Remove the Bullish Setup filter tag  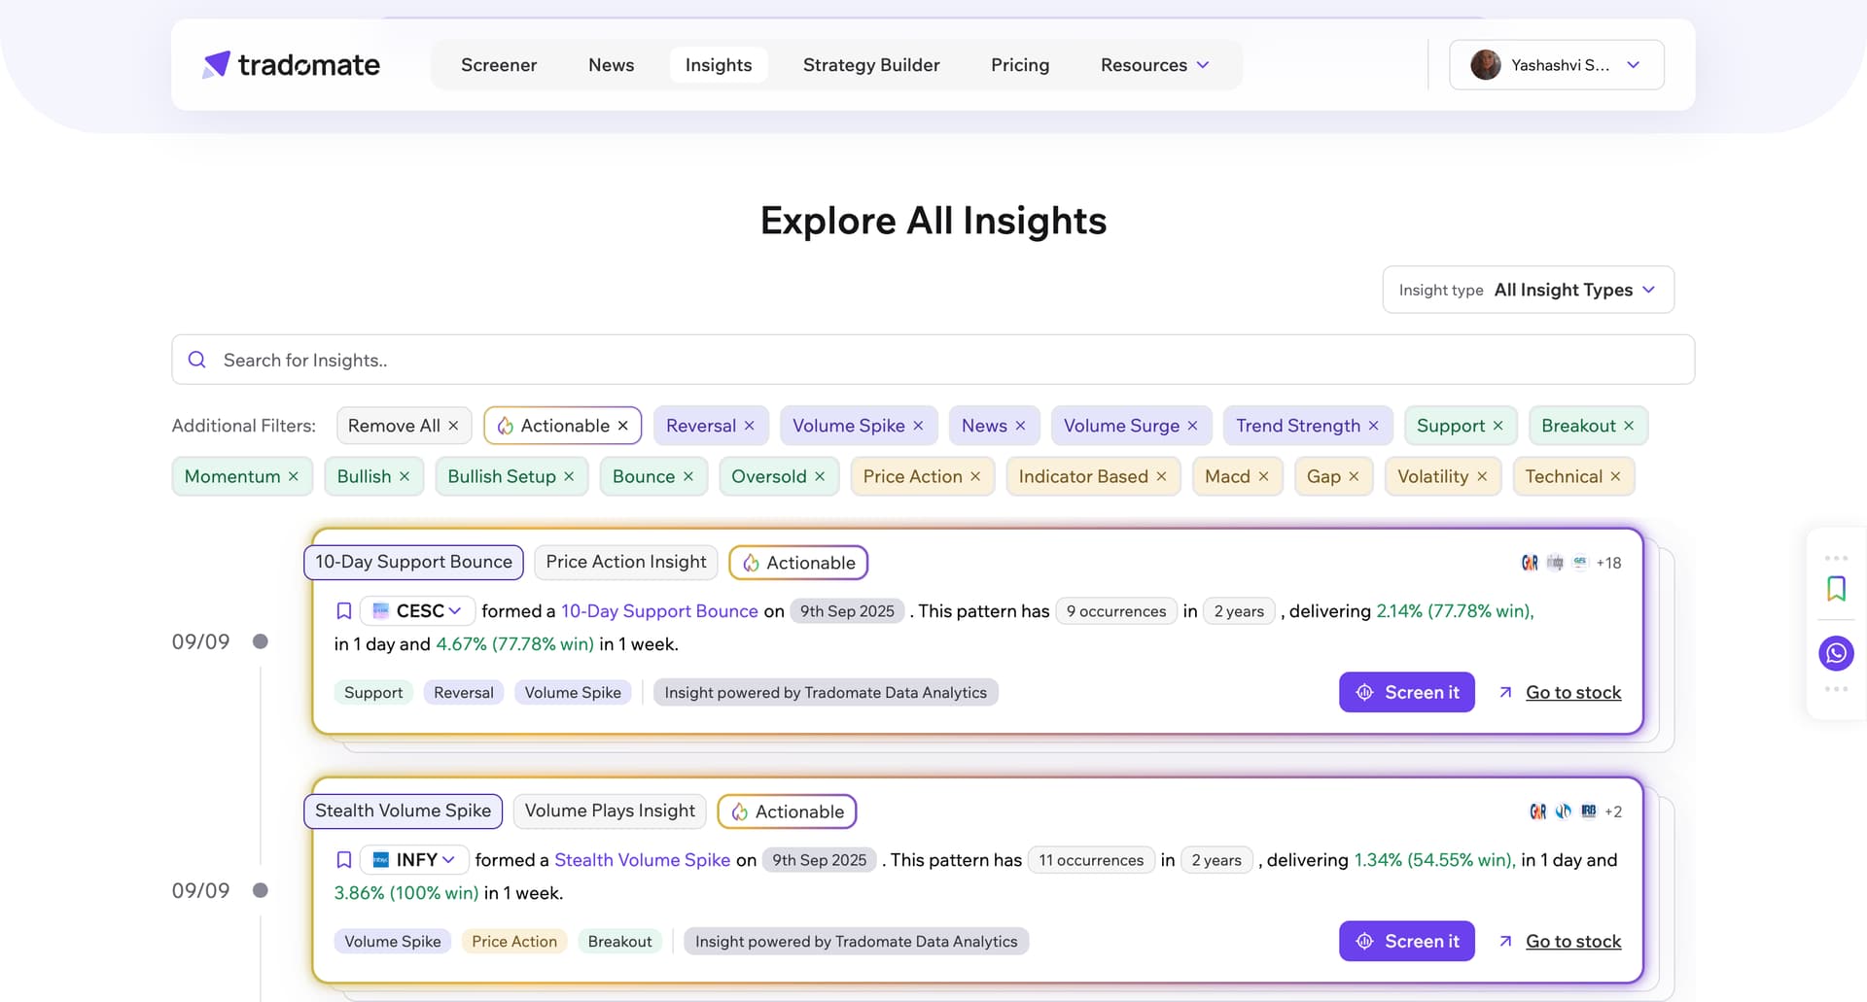[569, 476]
